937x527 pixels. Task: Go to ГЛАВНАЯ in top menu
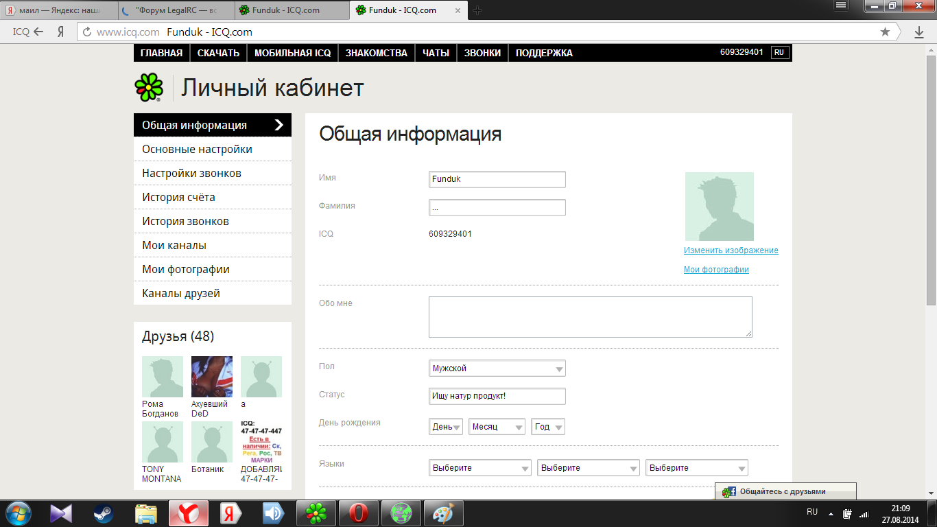(x=162, y=53)
